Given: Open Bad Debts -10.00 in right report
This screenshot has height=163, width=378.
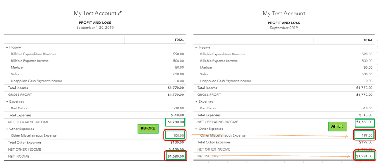Looking at the screenshot, I should pos(367,108).
